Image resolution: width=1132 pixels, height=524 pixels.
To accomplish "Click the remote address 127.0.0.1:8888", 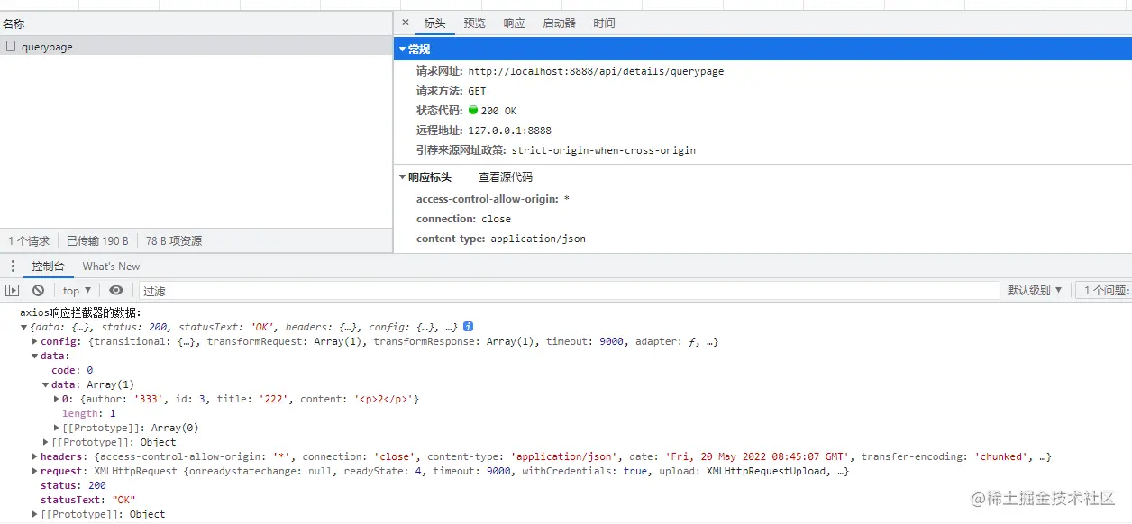I will (x=509, y=131).
